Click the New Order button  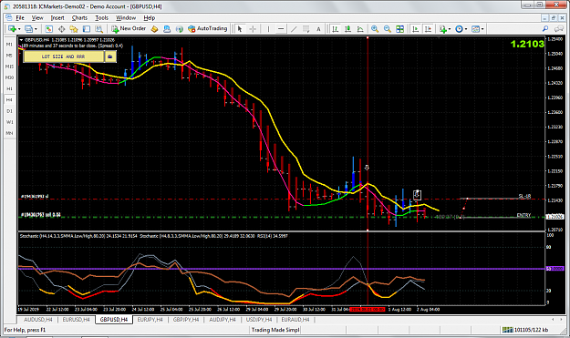(x=129, y=28)
